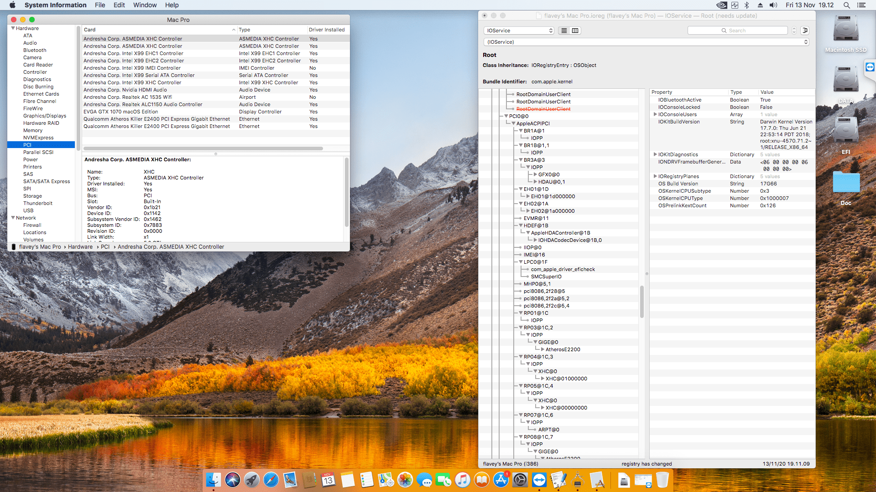This screenshot has width=876, height=492.
Task: Select Graphics/Displays in hardware list
Action: pyautogui.click(x=45, y=116)
